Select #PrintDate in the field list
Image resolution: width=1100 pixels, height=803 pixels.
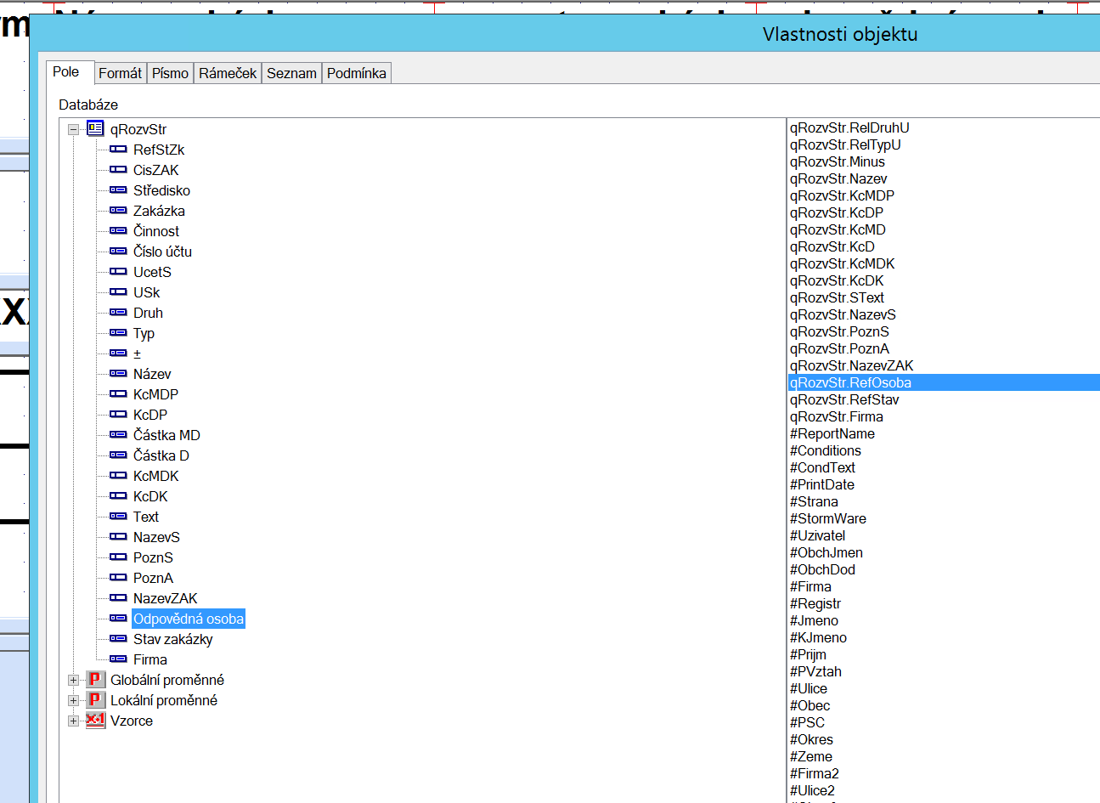[x=822, y=484]
